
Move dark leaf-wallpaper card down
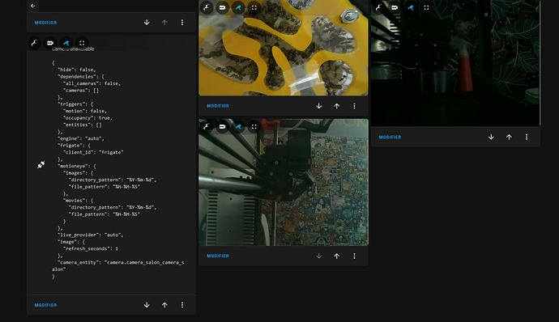[x=491, y=138]
